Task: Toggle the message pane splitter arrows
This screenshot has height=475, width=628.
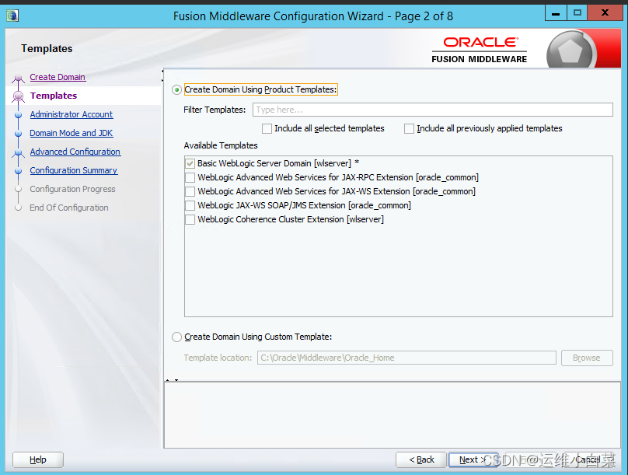Action: [x=173, y=380]
